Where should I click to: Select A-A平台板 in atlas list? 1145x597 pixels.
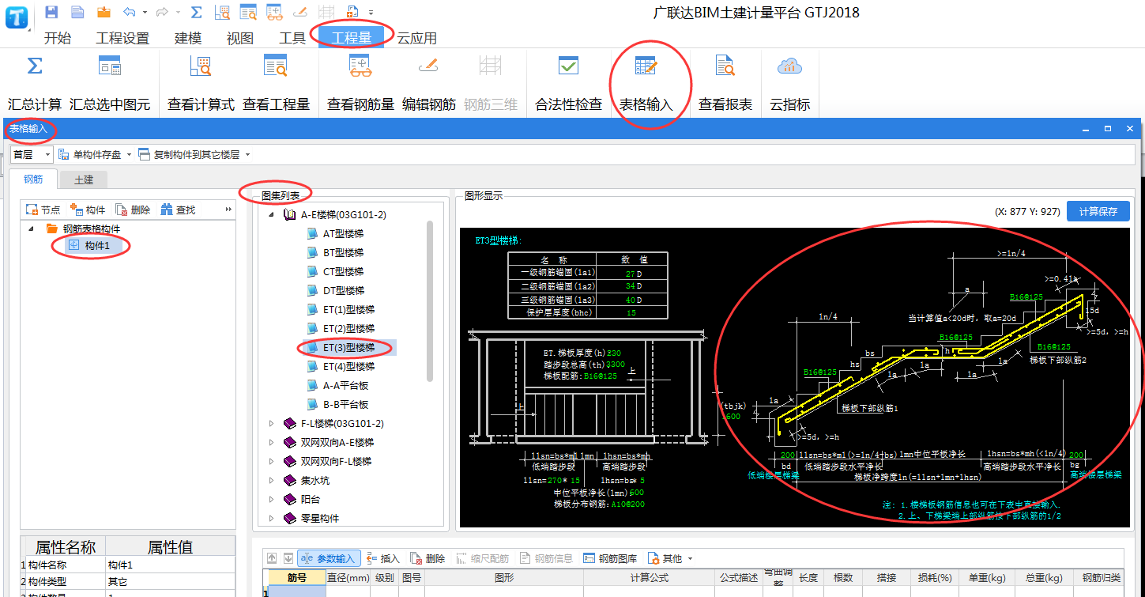coord(345,385)
